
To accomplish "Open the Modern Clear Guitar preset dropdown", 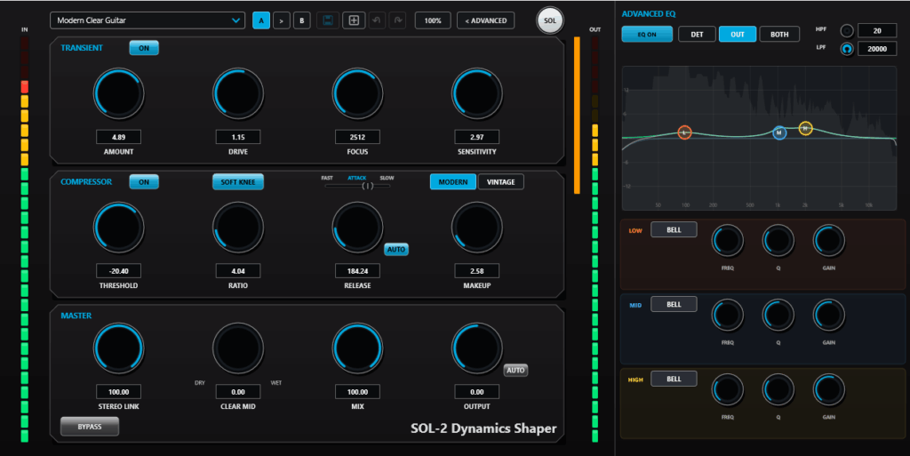I will click(x=148, y=20).
